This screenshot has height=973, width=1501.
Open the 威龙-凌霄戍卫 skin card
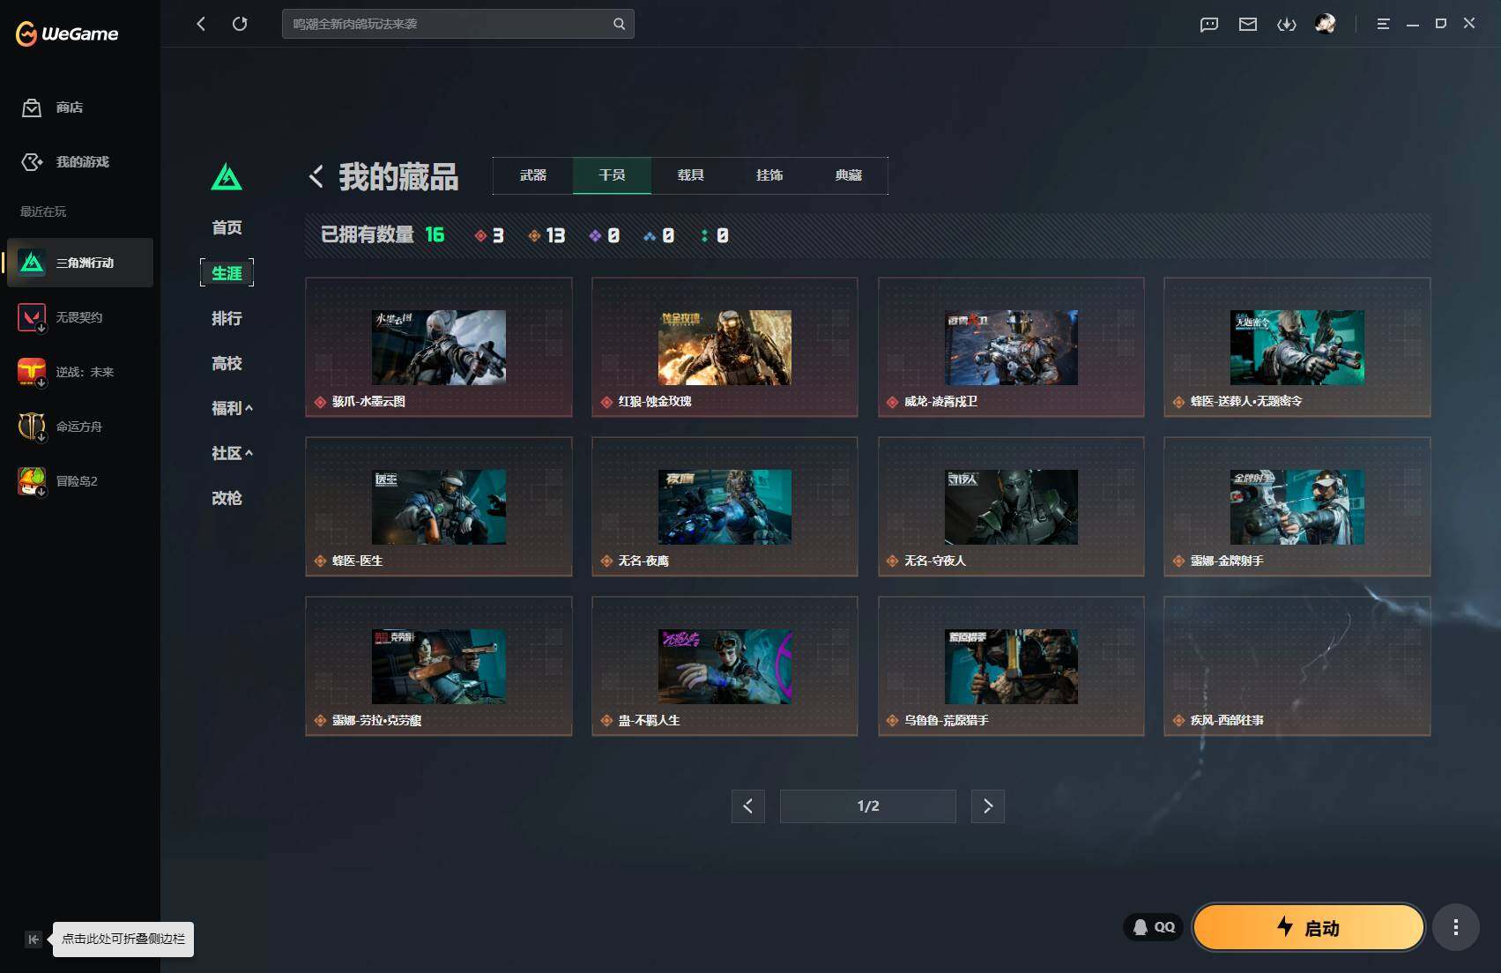1011,347
